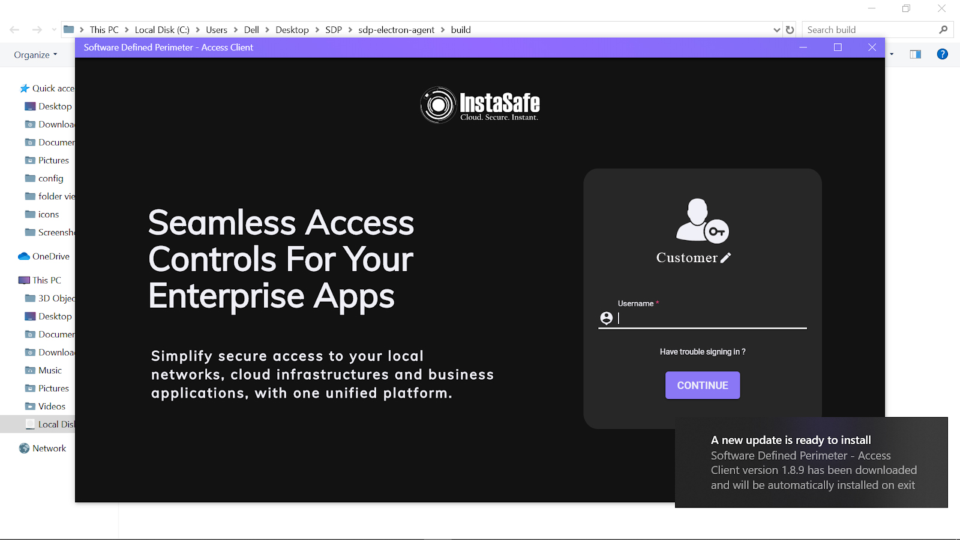Open the Users breadcrumb segment
960x540 pixels.
point(217,29)
